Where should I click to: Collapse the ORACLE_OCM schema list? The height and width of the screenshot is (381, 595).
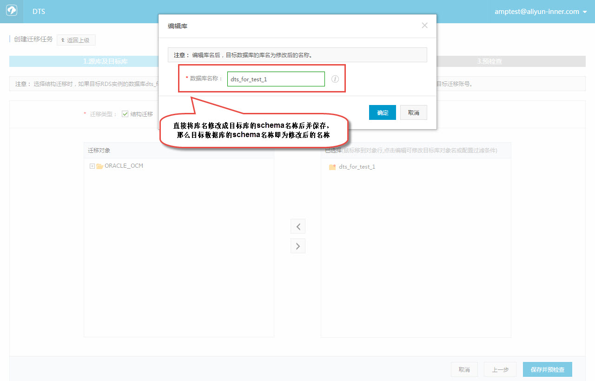coord(92,165)
